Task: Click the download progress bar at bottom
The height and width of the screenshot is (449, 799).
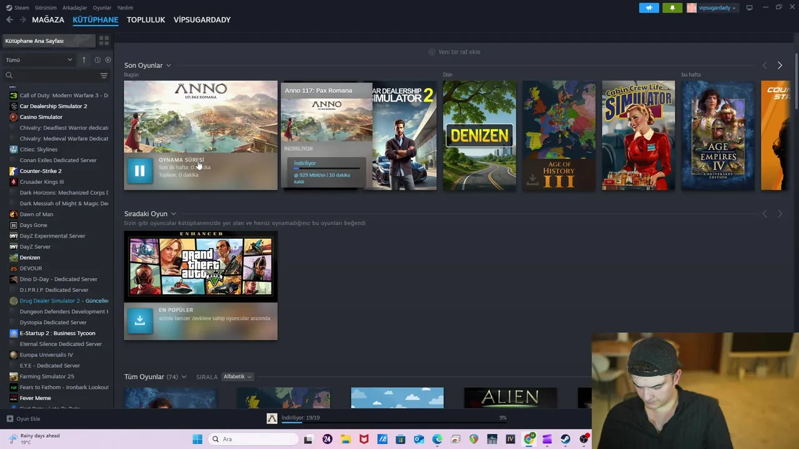Action: point(393,422)
